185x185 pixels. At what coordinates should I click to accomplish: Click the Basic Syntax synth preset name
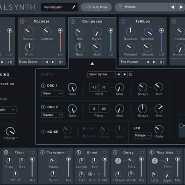tap(101, 74)
